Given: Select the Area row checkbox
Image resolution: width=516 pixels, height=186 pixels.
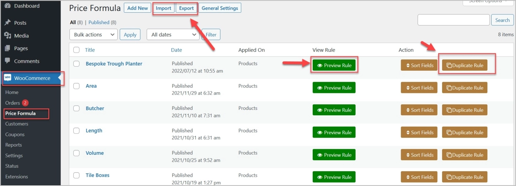Looking at the screenshot, I should (x=76, y=86).
